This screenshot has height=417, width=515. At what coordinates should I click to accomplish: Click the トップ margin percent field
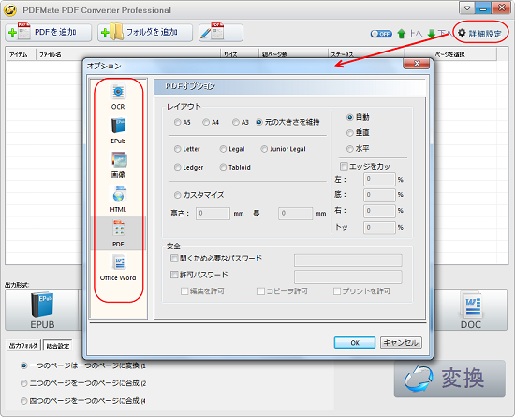click(x=379, y=228)
